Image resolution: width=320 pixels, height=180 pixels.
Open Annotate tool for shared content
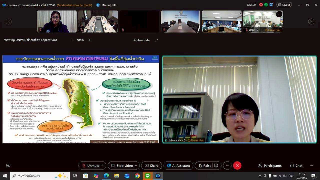(141, 40)
